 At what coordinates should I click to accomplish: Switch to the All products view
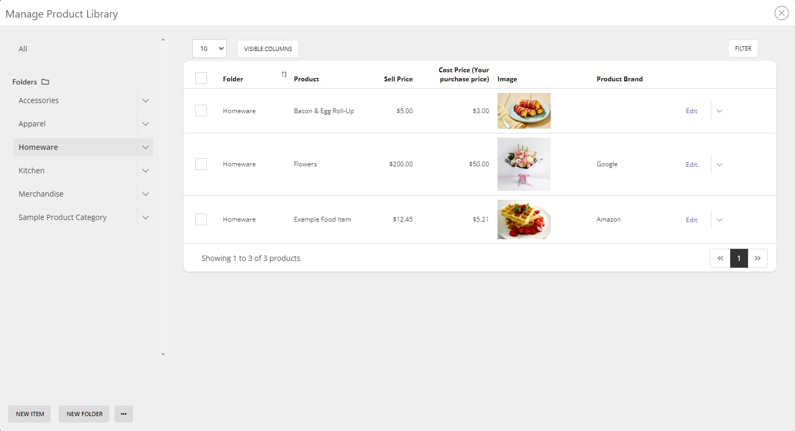[x=22, y=48]
